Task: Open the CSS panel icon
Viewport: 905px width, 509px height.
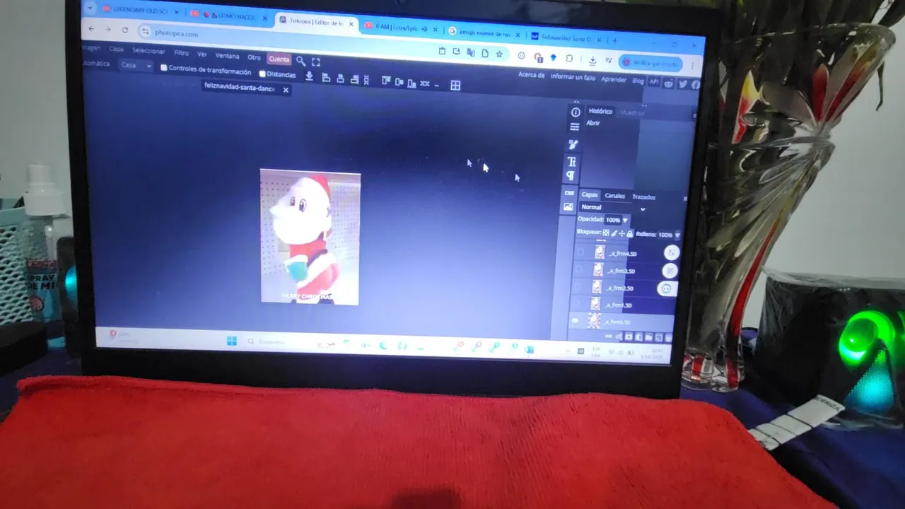Action: pos(569,192)
